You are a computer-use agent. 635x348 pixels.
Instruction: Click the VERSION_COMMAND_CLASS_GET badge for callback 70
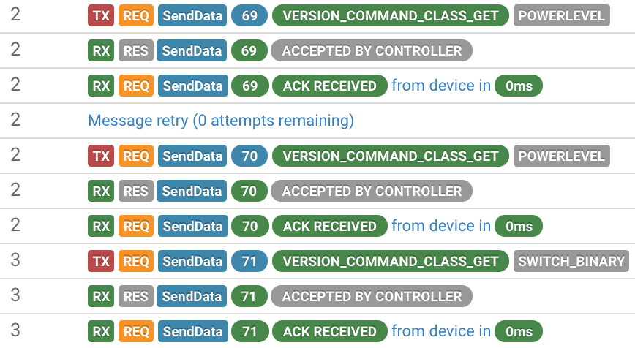[x=390, y=156]
